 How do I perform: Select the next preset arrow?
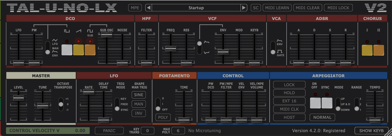(x=244, y=8)
